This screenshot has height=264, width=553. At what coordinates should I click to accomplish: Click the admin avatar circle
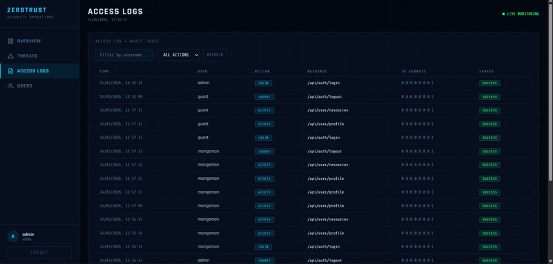click(x=13, y=236)
